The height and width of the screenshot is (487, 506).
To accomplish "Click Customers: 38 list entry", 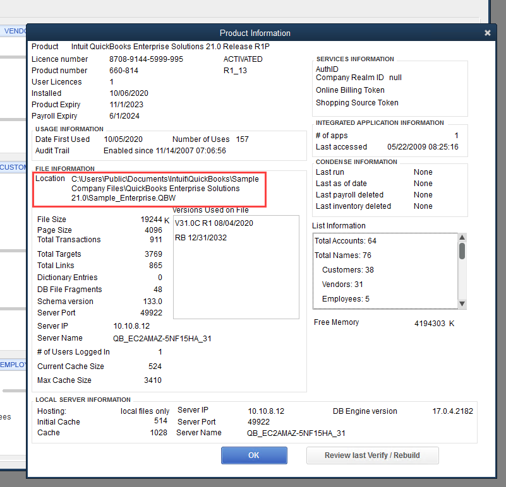I will pos(348,270).
